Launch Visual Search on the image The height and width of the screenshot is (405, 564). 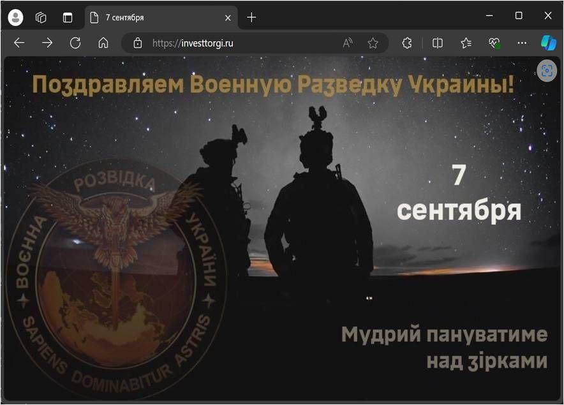click(x=547, y=71)
